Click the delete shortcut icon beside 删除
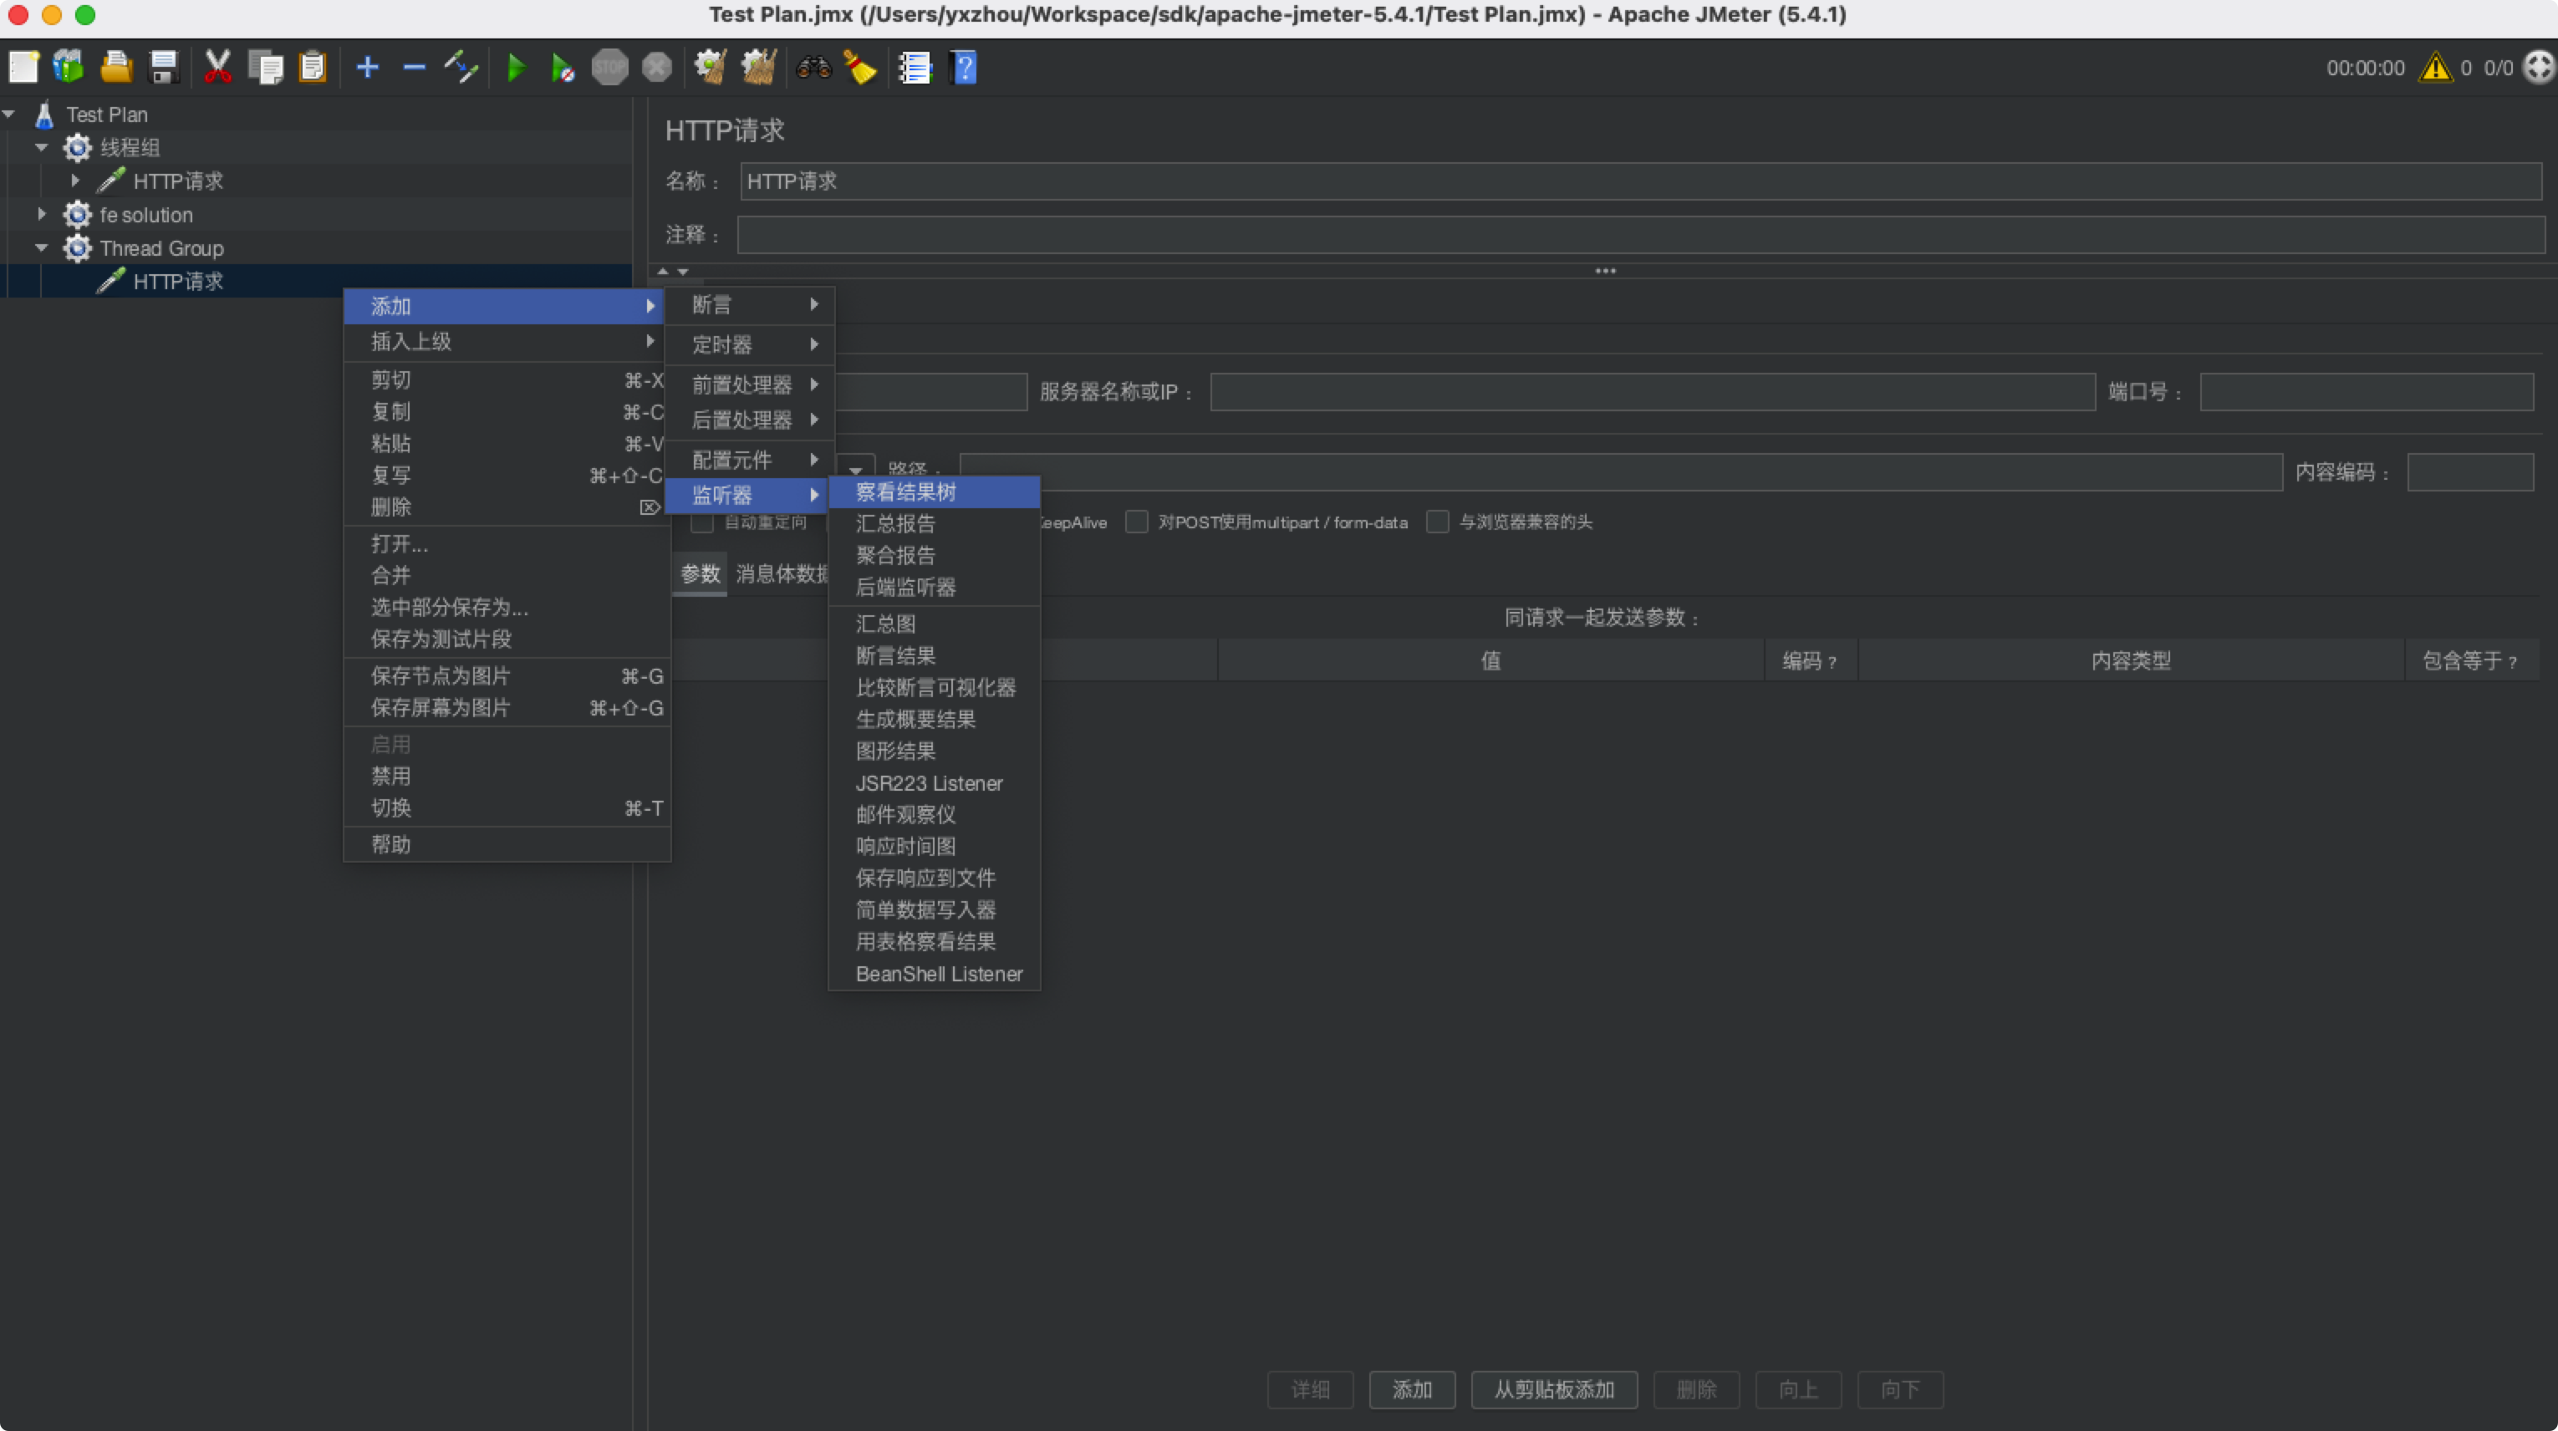Viewport: 2558px width, 1431px height. (650, 507)
